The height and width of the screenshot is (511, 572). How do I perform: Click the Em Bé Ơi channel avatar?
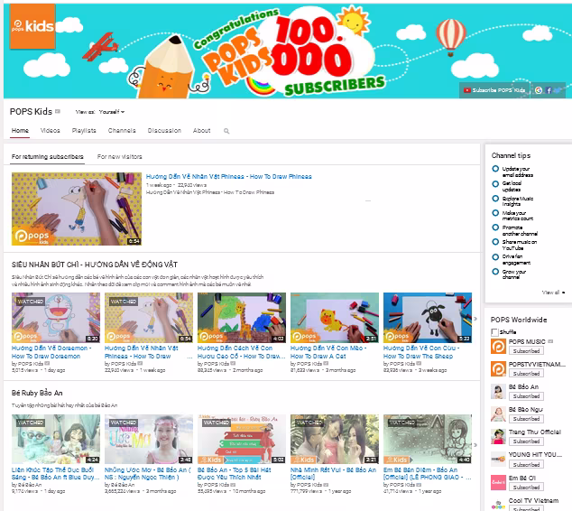[498, 482]
